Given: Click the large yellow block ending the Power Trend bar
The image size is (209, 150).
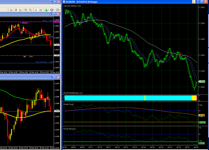Looking at the screenshot, I should (194, 98).
